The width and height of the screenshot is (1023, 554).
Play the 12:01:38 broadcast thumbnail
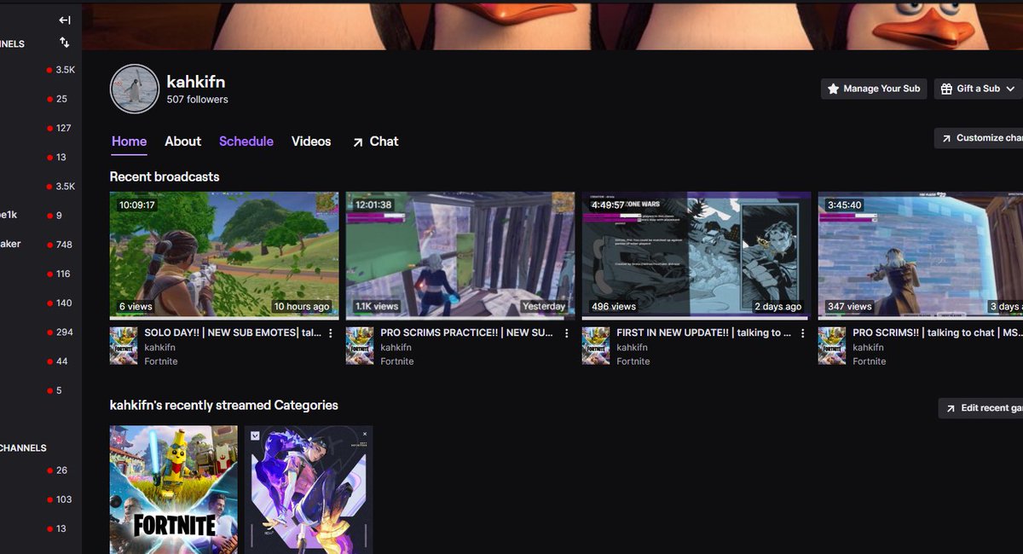click(460, 256)
